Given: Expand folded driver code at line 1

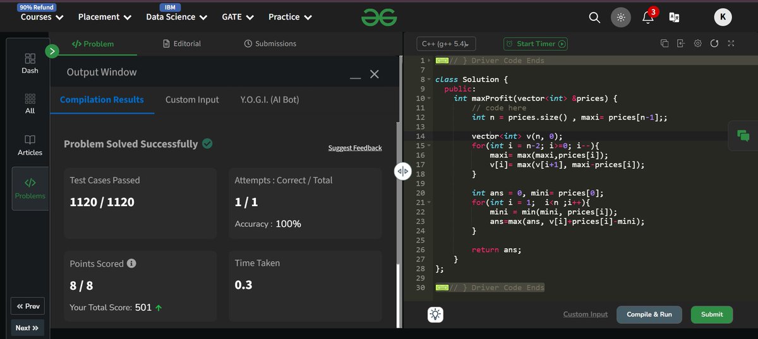Looking at the screenshot, I should click(x=430, y=61).
